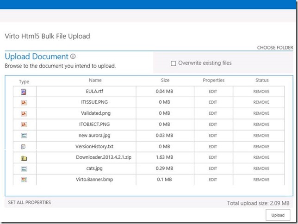Screen dimensions: 298x224
Task: Click the ITISSUE.PNG image file icon
Action: pyautogui.click(x=24, y=103)
